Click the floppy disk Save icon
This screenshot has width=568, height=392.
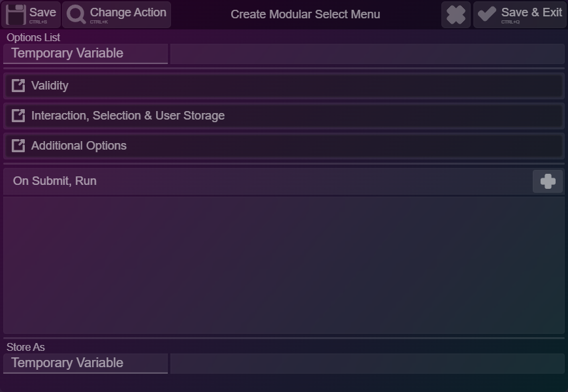[16, 14]
